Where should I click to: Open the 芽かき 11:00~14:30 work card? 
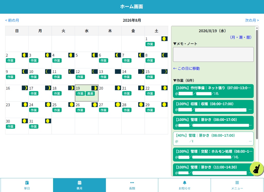pyautogui.click(x=213, y=170)
